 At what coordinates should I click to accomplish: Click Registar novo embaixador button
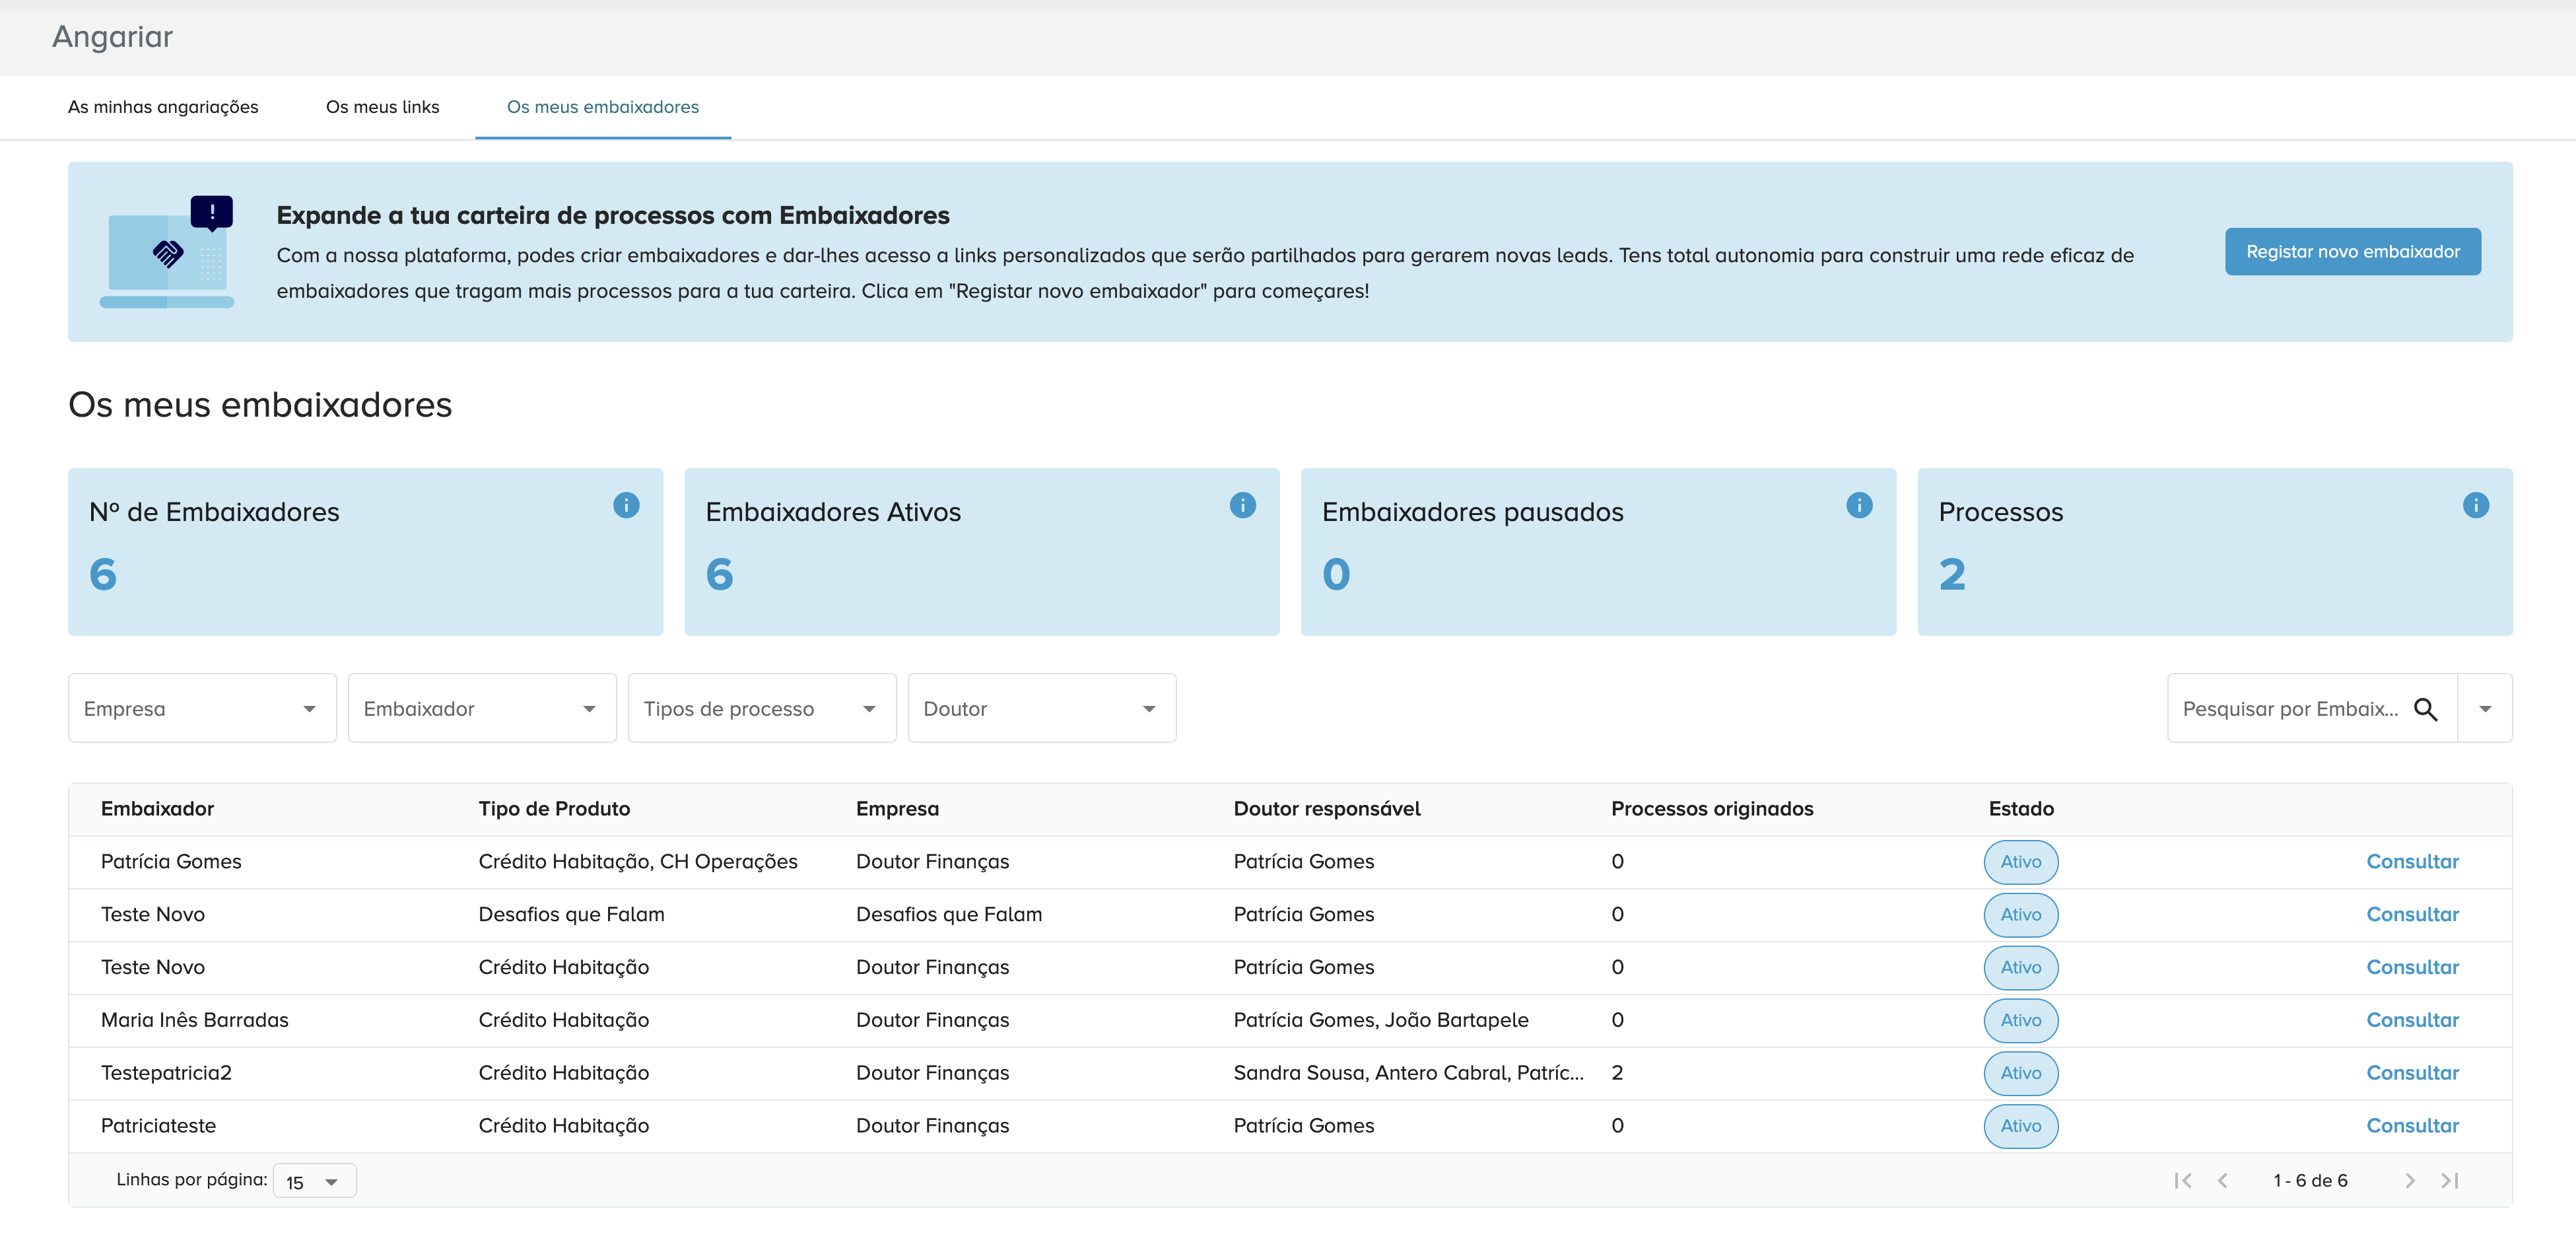pyautogui.click(x=2352, y=252)
